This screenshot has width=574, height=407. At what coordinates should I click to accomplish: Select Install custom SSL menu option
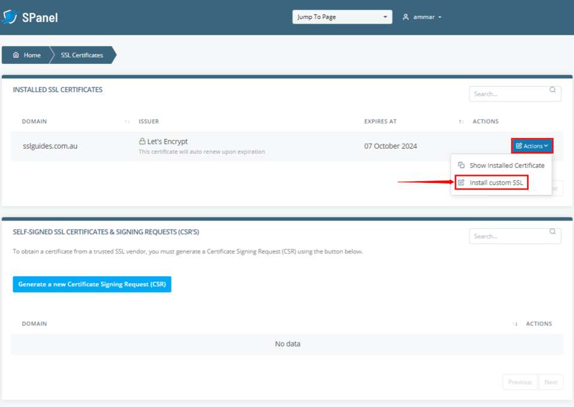click(496, 182)
